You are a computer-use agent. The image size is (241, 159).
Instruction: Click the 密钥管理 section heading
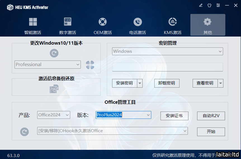[x=168, y=43]
